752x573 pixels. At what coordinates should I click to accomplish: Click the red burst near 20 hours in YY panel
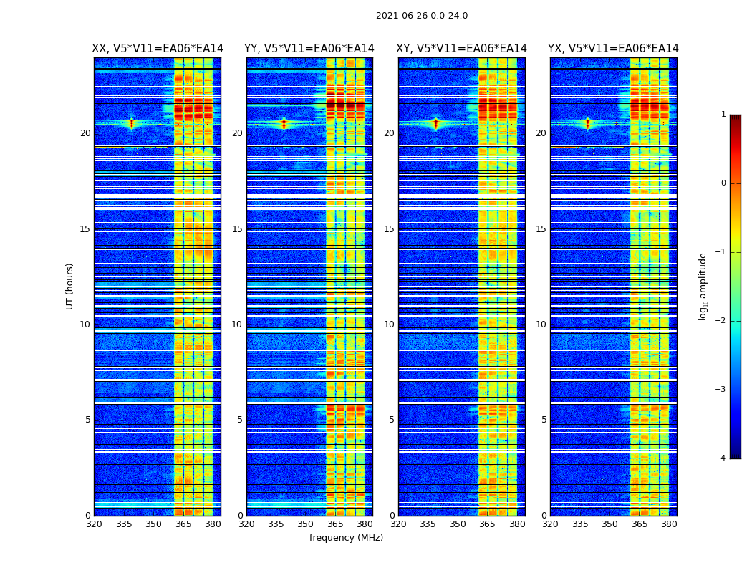click(x=284, y=124)
